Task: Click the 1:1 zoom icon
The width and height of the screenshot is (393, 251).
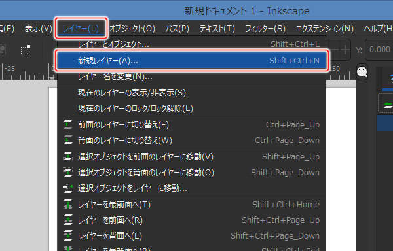Action: 362,73
